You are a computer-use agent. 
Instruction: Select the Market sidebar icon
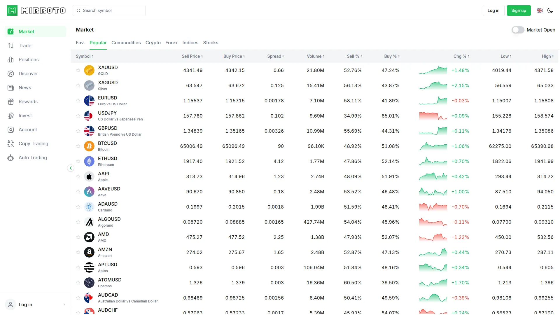tap(11, 32)
